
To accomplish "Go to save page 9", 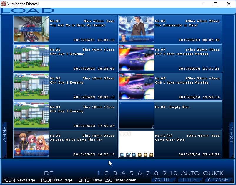I will click(x=165, y=173).
